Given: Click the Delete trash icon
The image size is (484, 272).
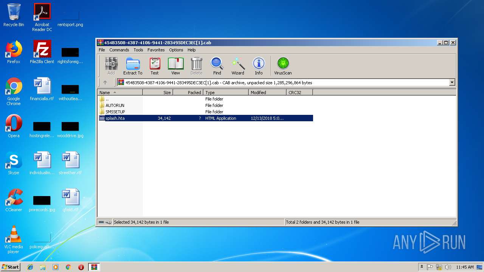Looking at the screenshot, I should [197, 66].
